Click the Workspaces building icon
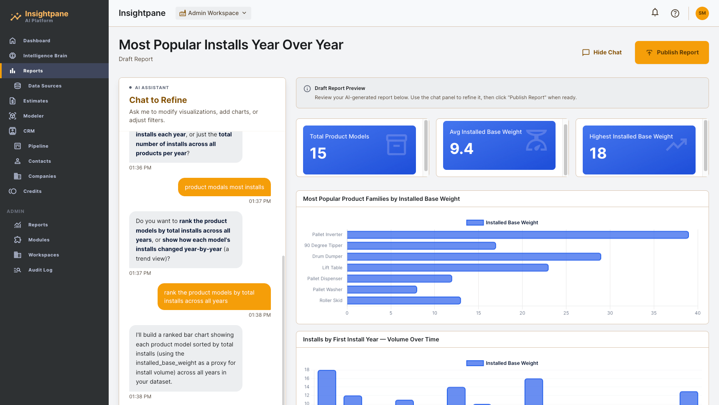 [x=18, y=255]
